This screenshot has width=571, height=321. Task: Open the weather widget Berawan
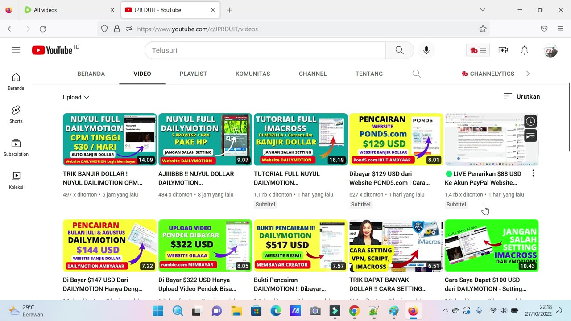[x=26, y=311]
